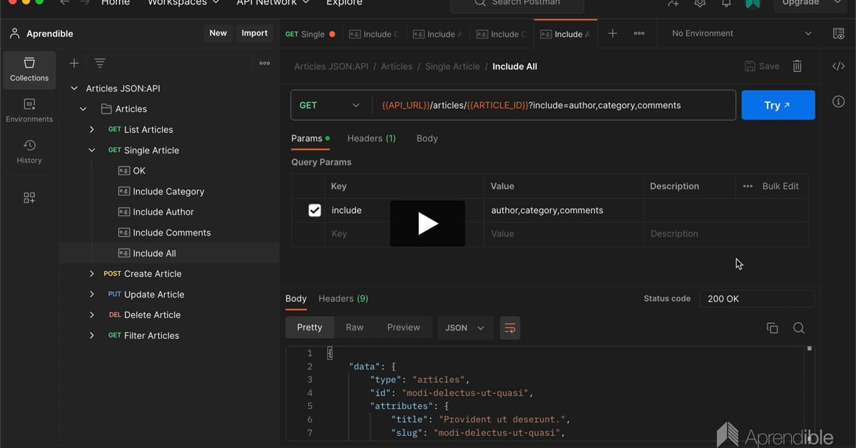856x448 pixels.
Task: Collapse the Articles JSON:API collection
Action: (73, 88)
